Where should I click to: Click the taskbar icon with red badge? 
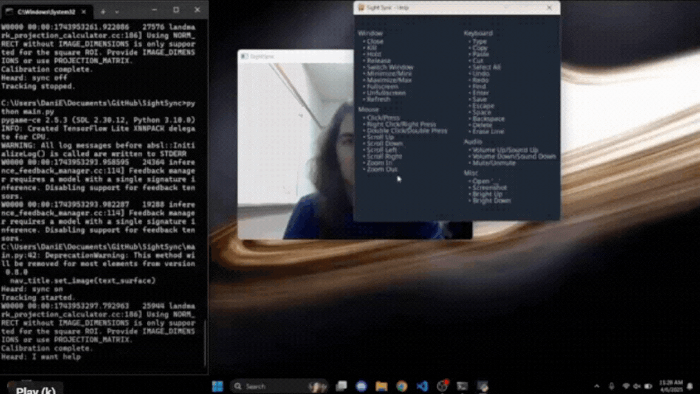coord(442,386)
